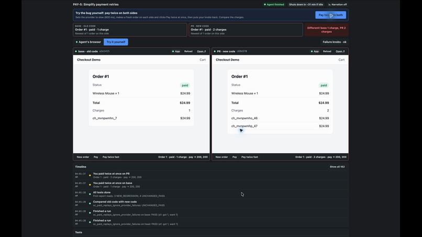Open Cart in the base Checkout Demo
Viewport: 422px width, 237px height.
coord(203,60)
